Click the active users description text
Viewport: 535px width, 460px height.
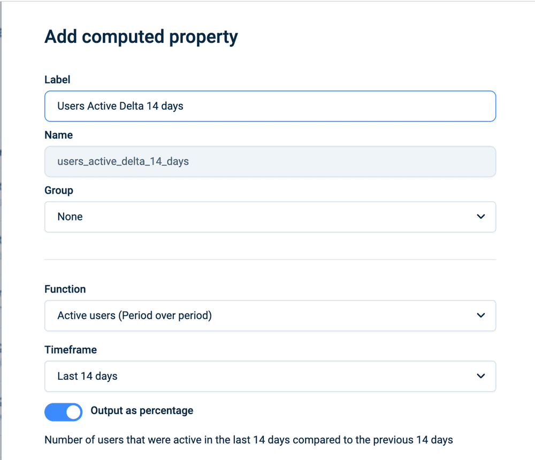(248, 440)
